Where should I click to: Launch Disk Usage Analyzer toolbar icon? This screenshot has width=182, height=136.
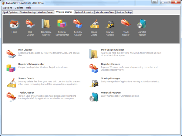(x=46, y=24)
